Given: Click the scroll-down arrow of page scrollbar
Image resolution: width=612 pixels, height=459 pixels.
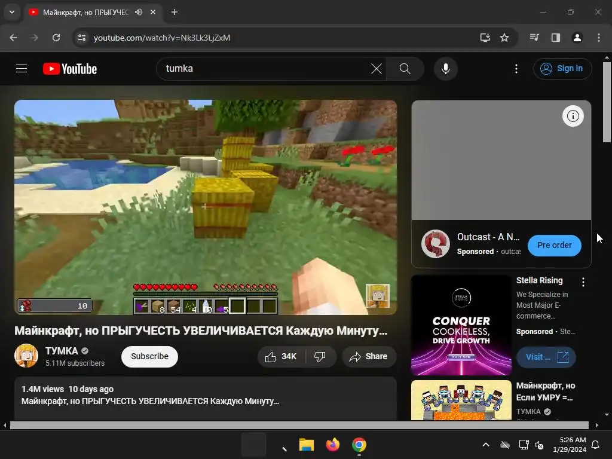Looking at the screenshot, I should [x=607, y=415].
